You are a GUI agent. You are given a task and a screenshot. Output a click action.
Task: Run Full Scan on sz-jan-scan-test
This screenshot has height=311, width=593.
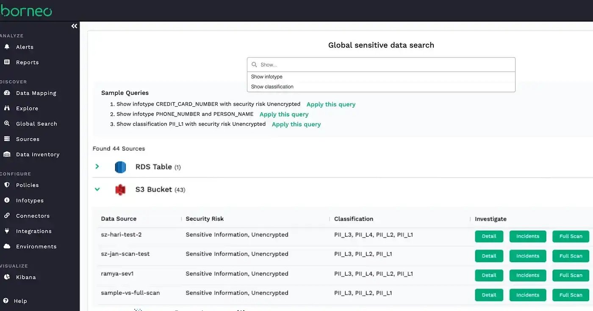[x=571, y=256]
